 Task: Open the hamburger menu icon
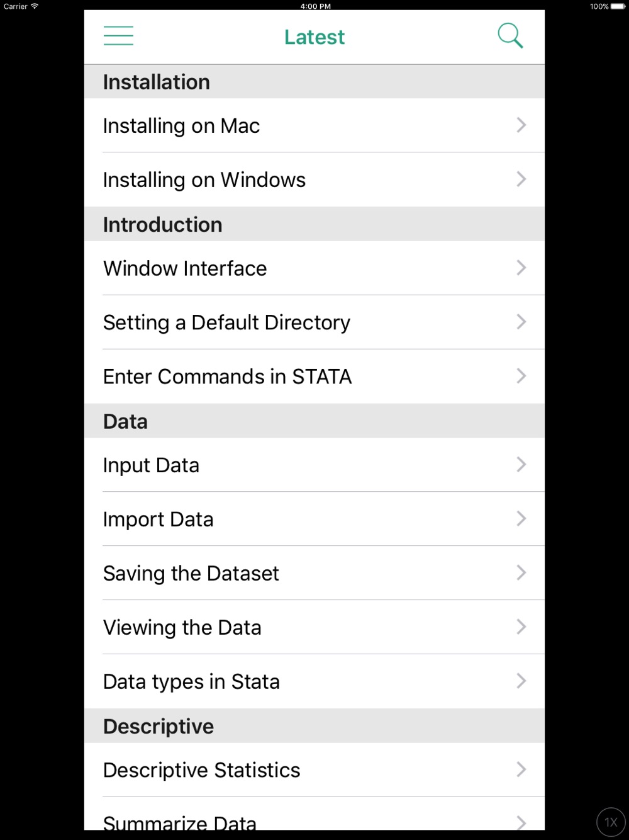(x=118, y=36)
